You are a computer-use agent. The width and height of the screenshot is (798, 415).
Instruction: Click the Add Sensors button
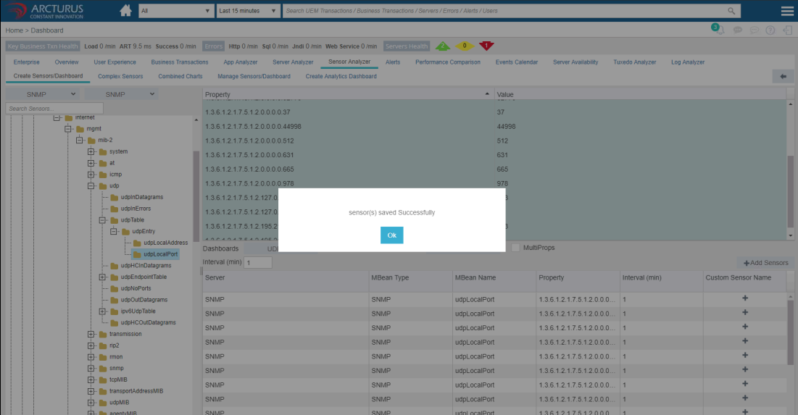765,263
